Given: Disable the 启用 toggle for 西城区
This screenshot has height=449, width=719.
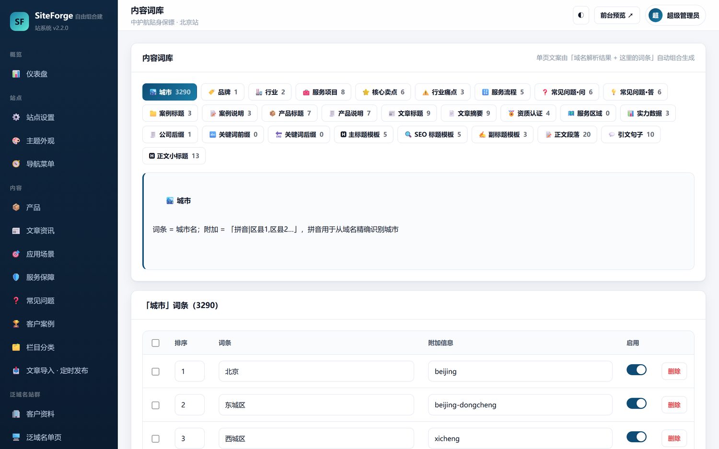Looking at the screenshot, I should (x=637, y=437).
